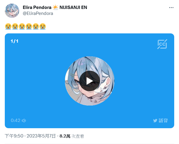The height and width of the screenshot is (144, 179).
Task: Click the last crying emoji in the tweet
Action: [43, 27]
